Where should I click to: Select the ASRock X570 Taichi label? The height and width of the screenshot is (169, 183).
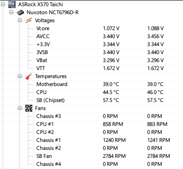pyautogui.click(x=41, y=4)
